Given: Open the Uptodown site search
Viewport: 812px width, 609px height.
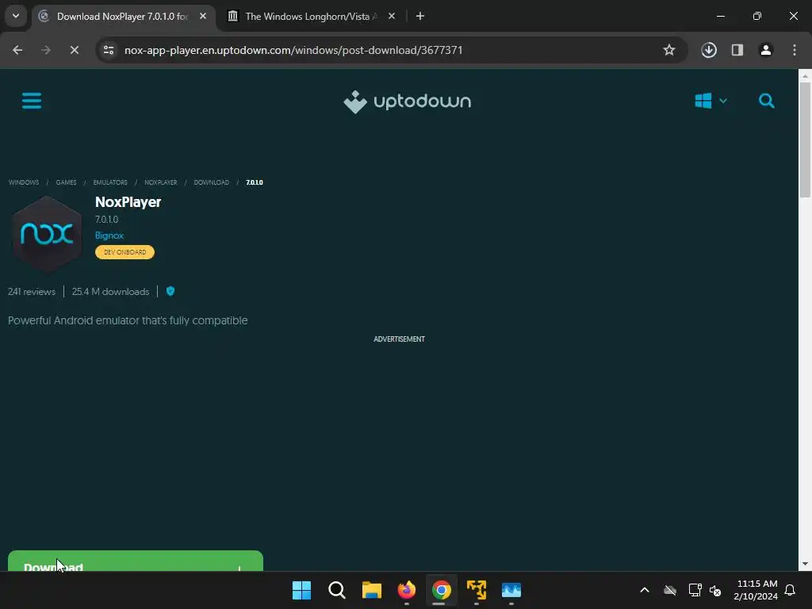Looking at the screenshot, I should (767, 101).
